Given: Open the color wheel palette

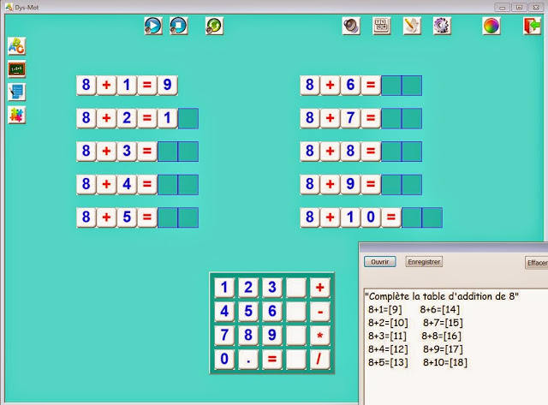Looking at the screenshot, I should tap(491, 27).
